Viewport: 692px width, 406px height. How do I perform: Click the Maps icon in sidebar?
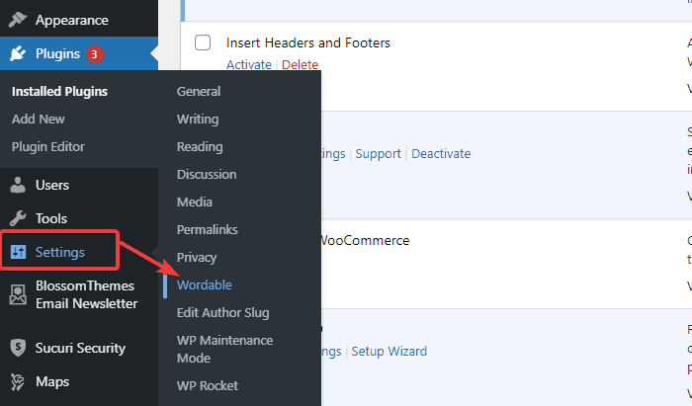tap(18, 381)
